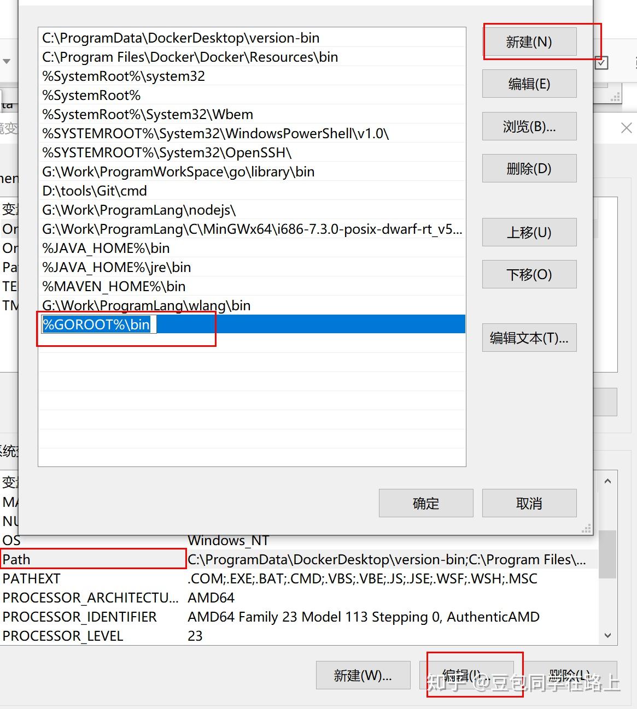This screenshot has height=709, width=637.
Task: Click 删除(D) to remove selected path
Action: point(529,168)
